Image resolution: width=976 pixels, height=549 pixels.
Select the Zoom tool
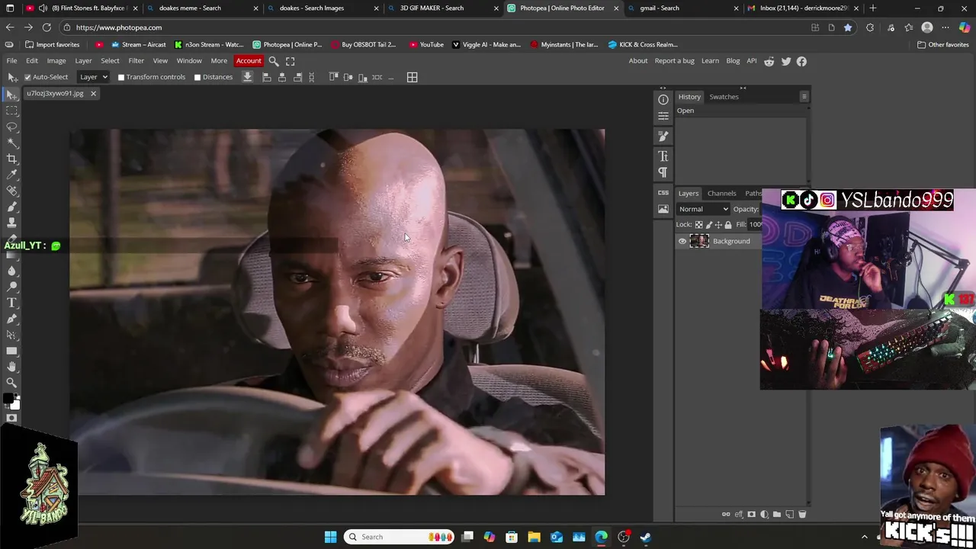pyautogui.click(x=12, y=383)
